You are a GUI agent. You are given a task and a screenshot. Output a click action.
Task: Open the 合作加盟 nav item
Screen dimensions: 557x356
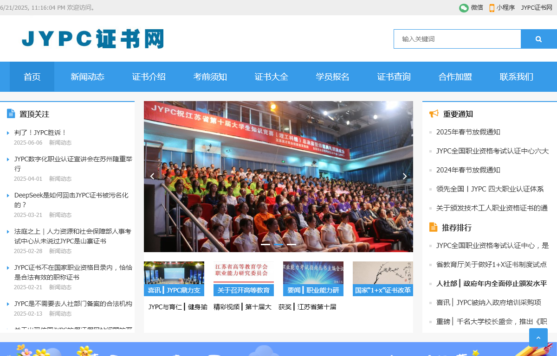pos(455,77)
